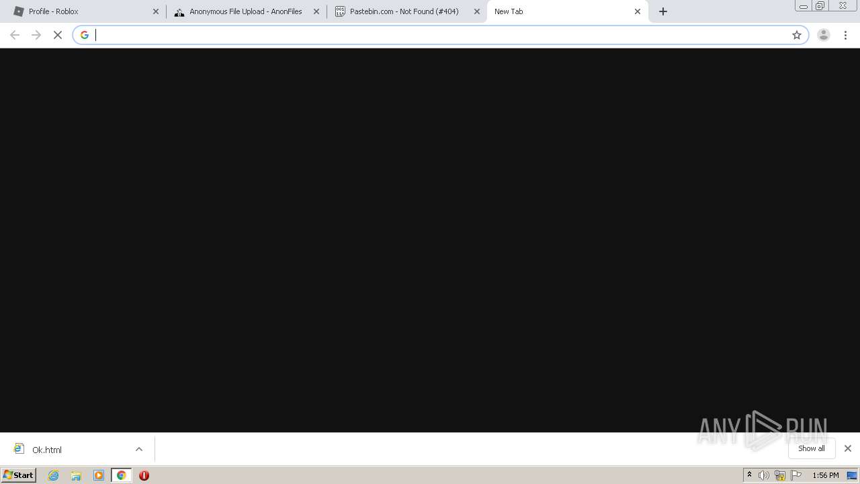Close the AnonFiles tab

tap(316, 11)
